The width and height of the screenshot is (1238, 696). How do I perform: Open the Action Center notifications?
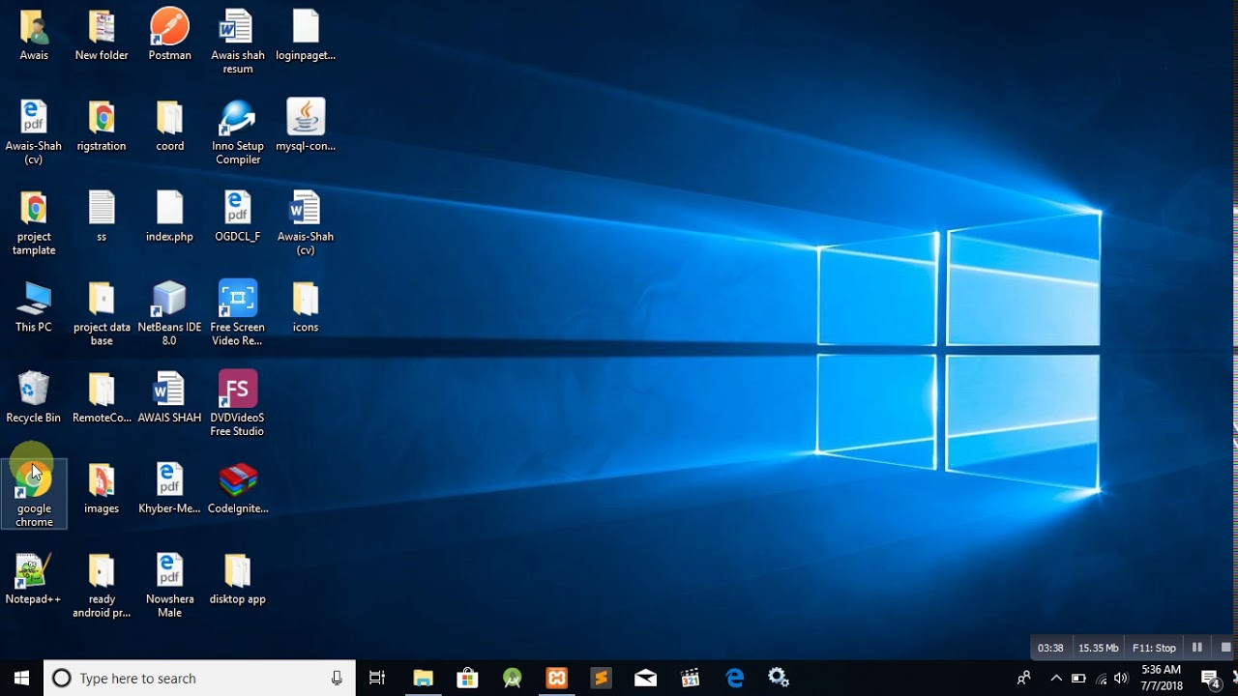[x=1210, y=679]
